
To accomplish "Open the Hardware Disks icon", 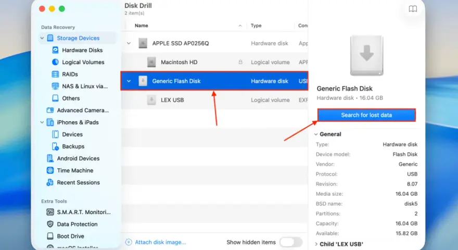I will click(55, 50).
